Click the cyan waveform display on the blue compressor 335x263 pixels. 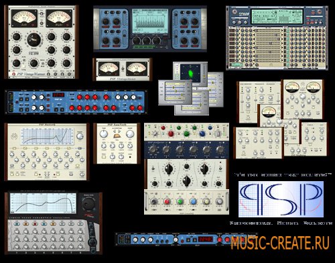pos(150,21)
